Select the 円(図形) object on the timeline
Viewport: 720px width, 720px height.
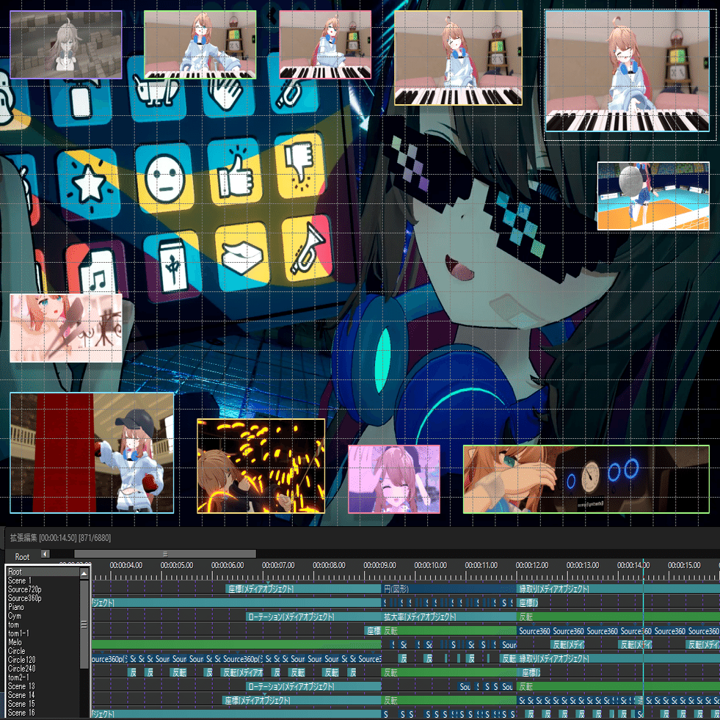(449, 589)
